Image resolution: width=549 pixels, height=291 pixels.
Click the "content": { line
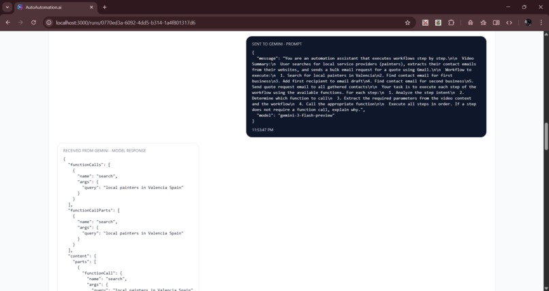tap(82, 256)
